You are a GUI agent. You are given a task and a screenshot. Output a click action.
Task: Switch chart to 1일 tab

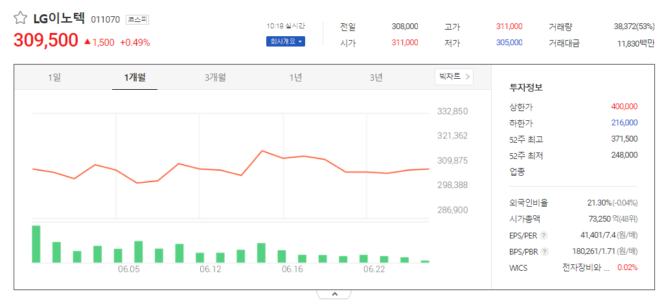[x=54, y=78]
